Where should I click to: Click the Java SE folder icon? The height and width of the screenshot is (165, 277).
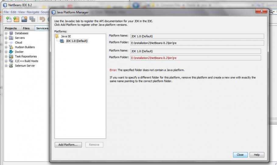(x=57, y=36)
